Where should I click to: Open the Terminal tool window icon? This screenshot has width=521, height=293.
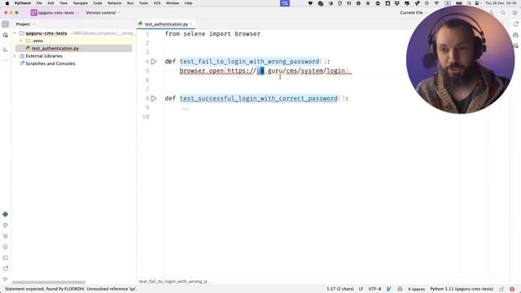pos(6,258)
